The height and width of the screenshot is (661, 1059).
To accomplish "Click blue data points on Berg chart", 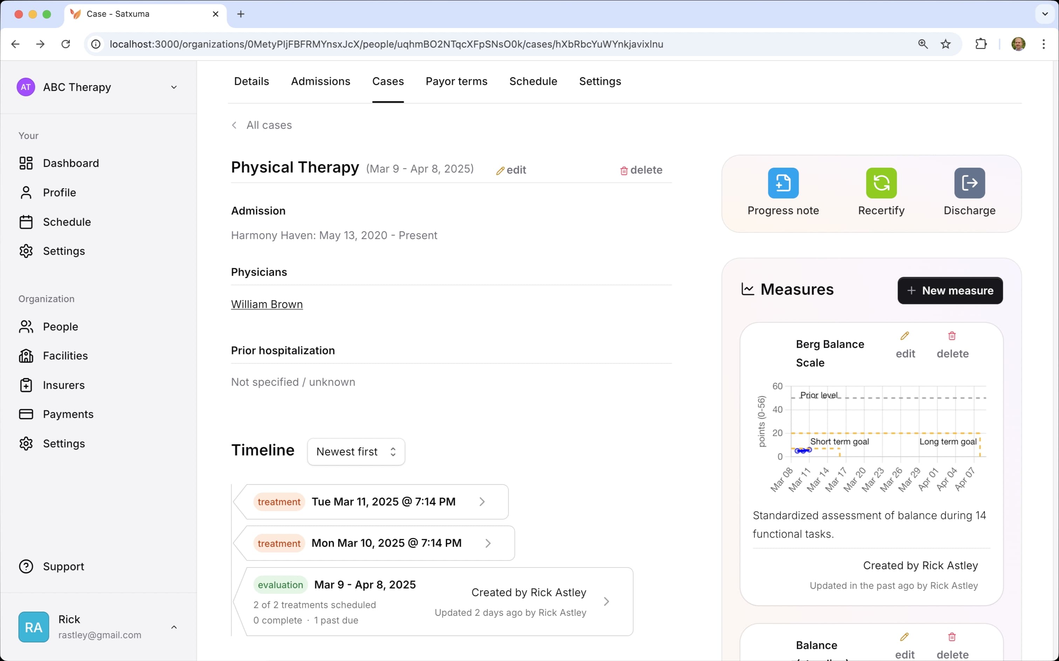I will 803,450.
